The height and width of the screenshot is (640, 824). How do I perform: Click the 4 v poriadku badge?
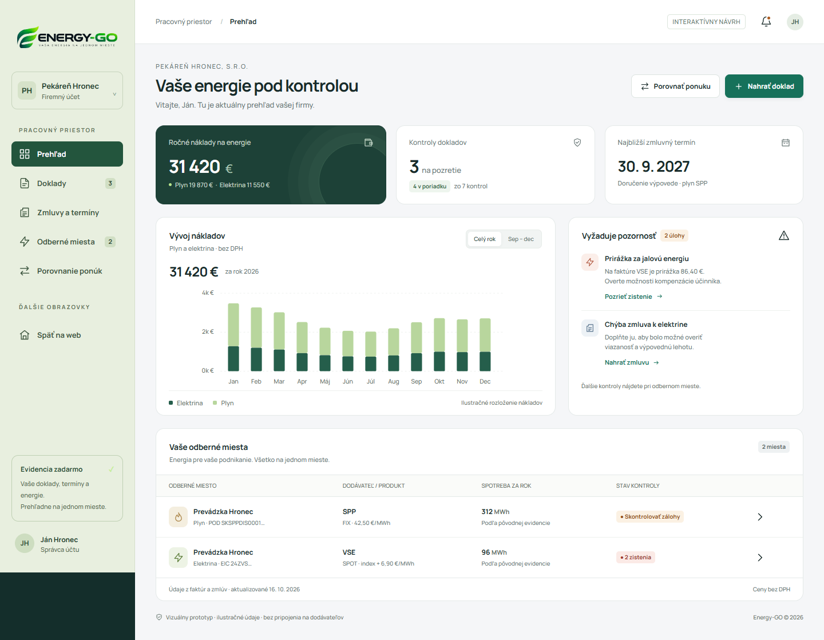[430, 186]
